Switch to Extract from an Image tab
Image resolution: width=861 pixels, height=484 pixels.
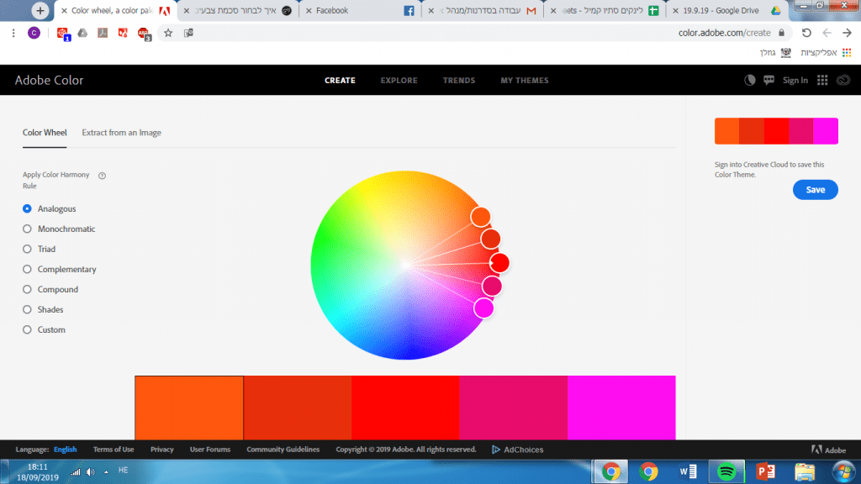pos(121,132)
